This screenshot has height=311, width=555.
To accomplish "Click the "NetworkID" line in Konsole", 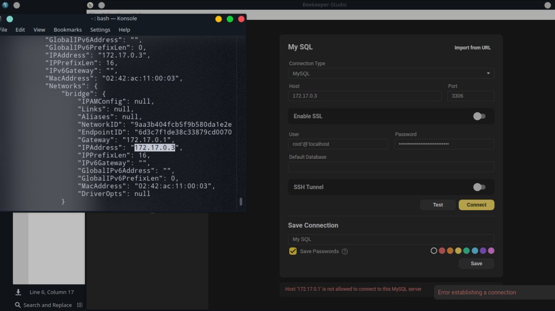I will point(155,125).
